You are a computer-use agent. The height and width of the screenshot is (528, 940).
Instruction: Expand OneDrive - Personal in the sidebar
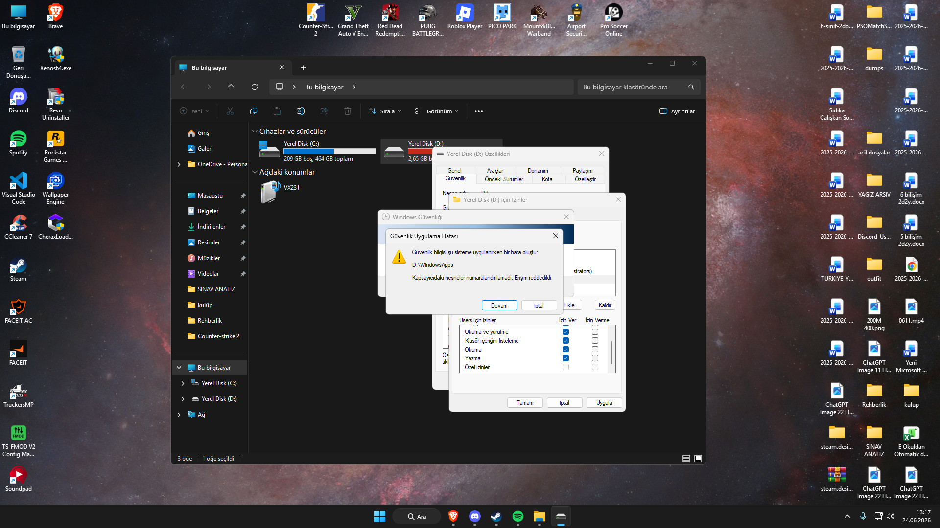point(179,164)
